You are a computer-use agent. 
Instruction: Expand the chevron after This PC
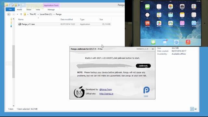[x=38, y=14]
